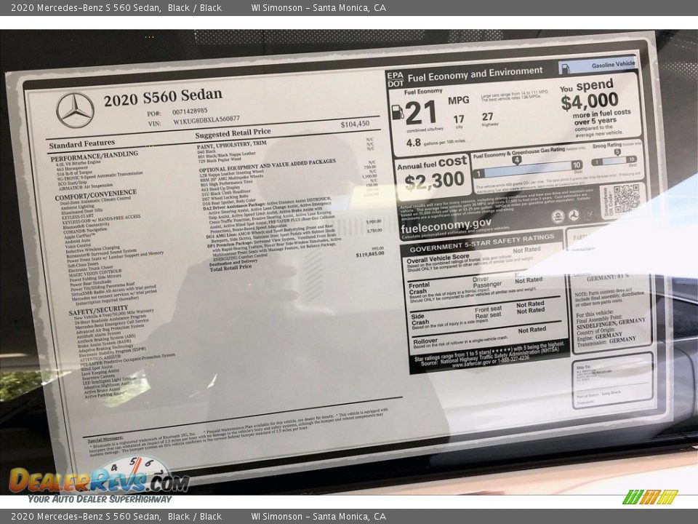
Task: Click the 'PAINT, UPHOLSTERY, TRIM' heading
Action: click(x=231, y=144)
